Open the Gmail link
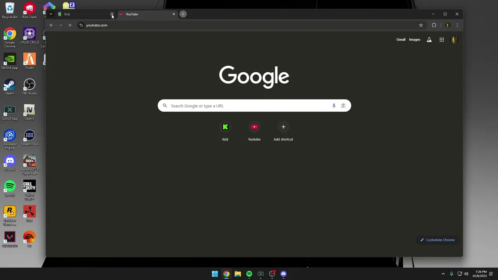 [x=401, y=40]
